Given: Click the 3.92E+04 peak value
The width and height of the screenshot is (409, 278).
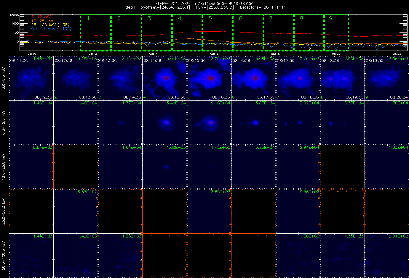Looking at the screenshot, I should [309, 103].
